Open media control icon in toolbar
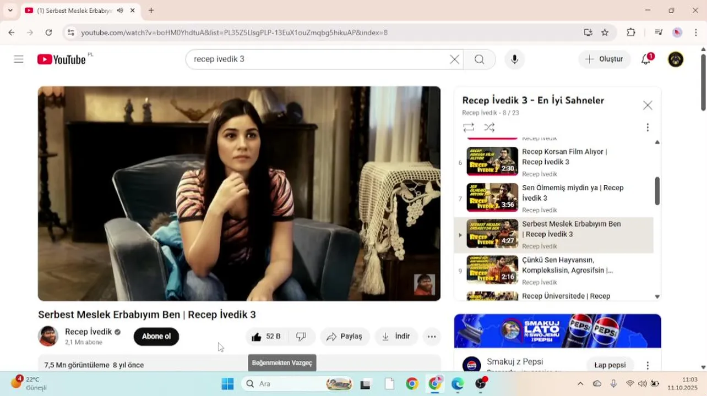The height and width of the screenshot is (396, 707). click(659, 32)
